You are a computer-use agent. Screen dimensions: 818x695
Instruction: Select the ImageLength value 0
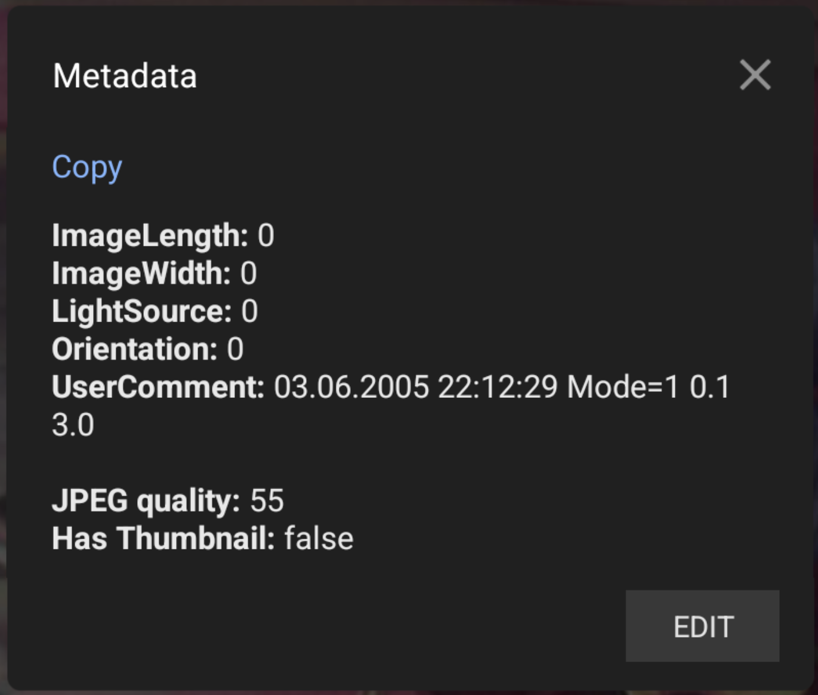[266, 236]
